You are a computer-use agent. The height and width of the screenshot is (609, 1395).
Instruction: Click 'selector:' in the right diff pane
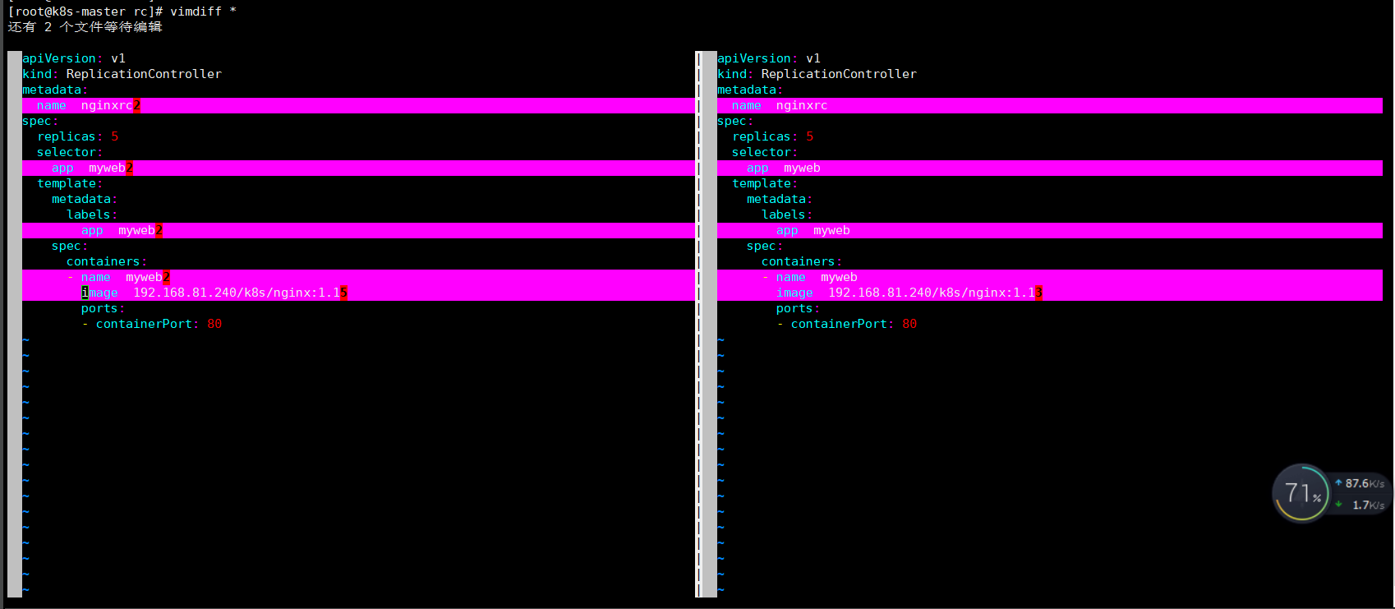(765, 152)
